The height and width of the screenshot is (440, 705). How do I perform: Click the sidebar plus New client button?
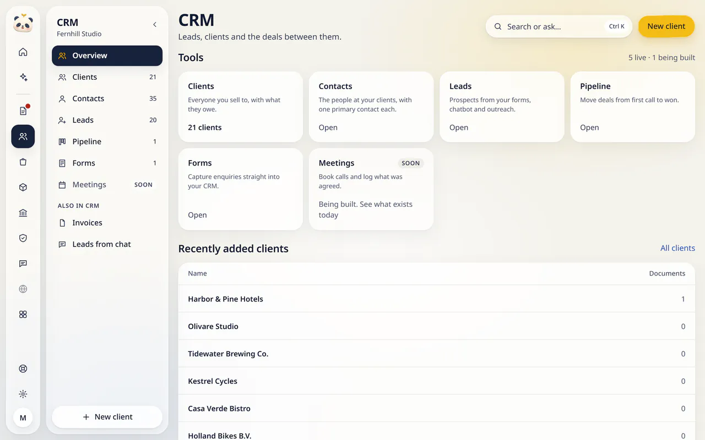[107, 417]
